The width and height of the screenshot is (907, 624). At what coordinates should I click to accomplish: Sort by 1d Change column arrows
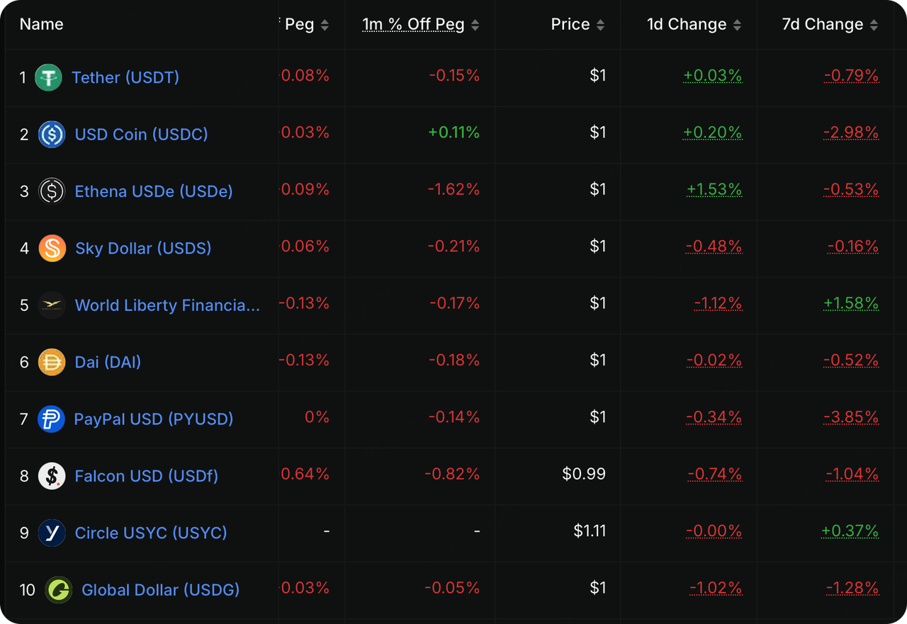(x=737, y=25)
